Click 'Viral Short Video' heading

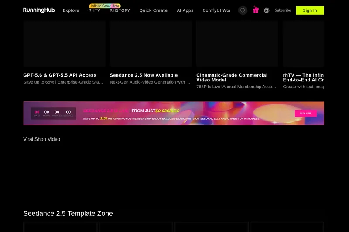point(41,139)
